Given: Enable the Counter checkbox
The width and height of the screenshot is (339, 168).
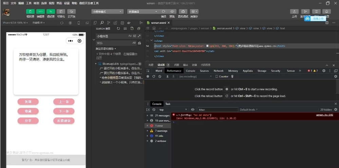Looking at the screenshot, I should 216,76.
